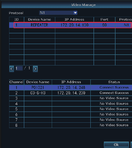Select channel 8 row number

click(x=16, y=125)
